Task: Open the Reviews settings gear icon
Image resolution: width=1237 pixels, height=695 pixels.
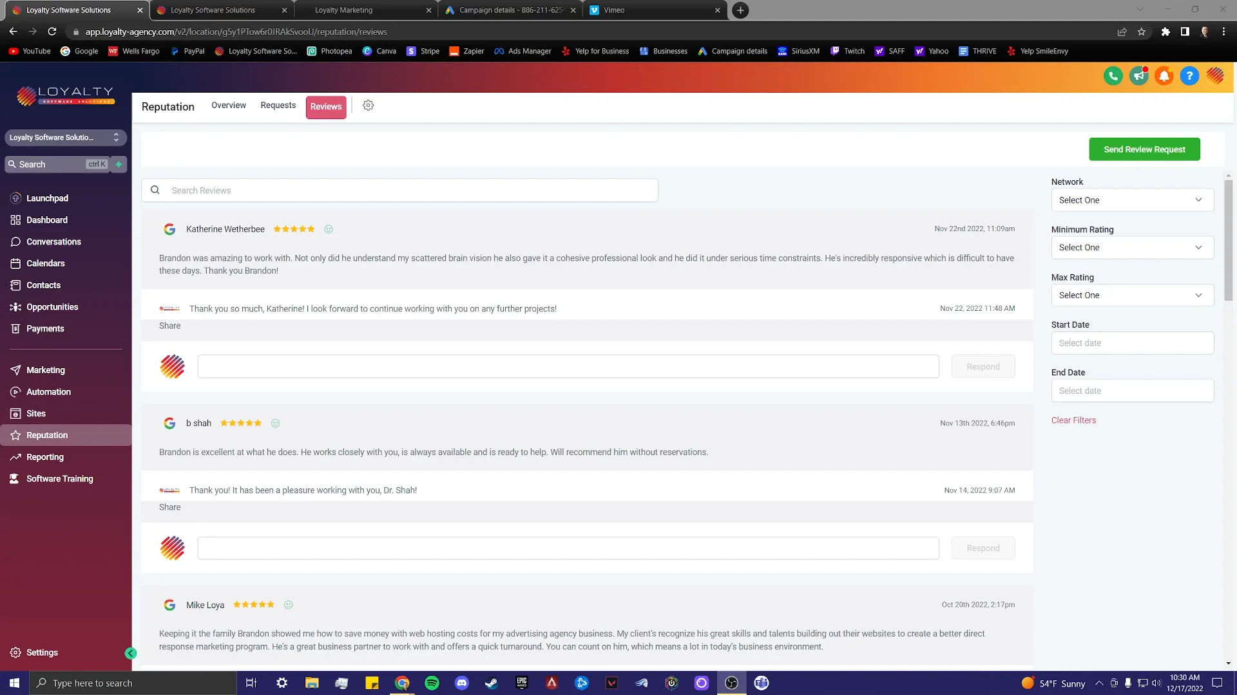Action: click(368, 106)
